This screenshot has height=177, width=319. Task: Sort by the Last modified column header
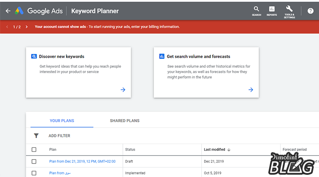pos(215,150)
